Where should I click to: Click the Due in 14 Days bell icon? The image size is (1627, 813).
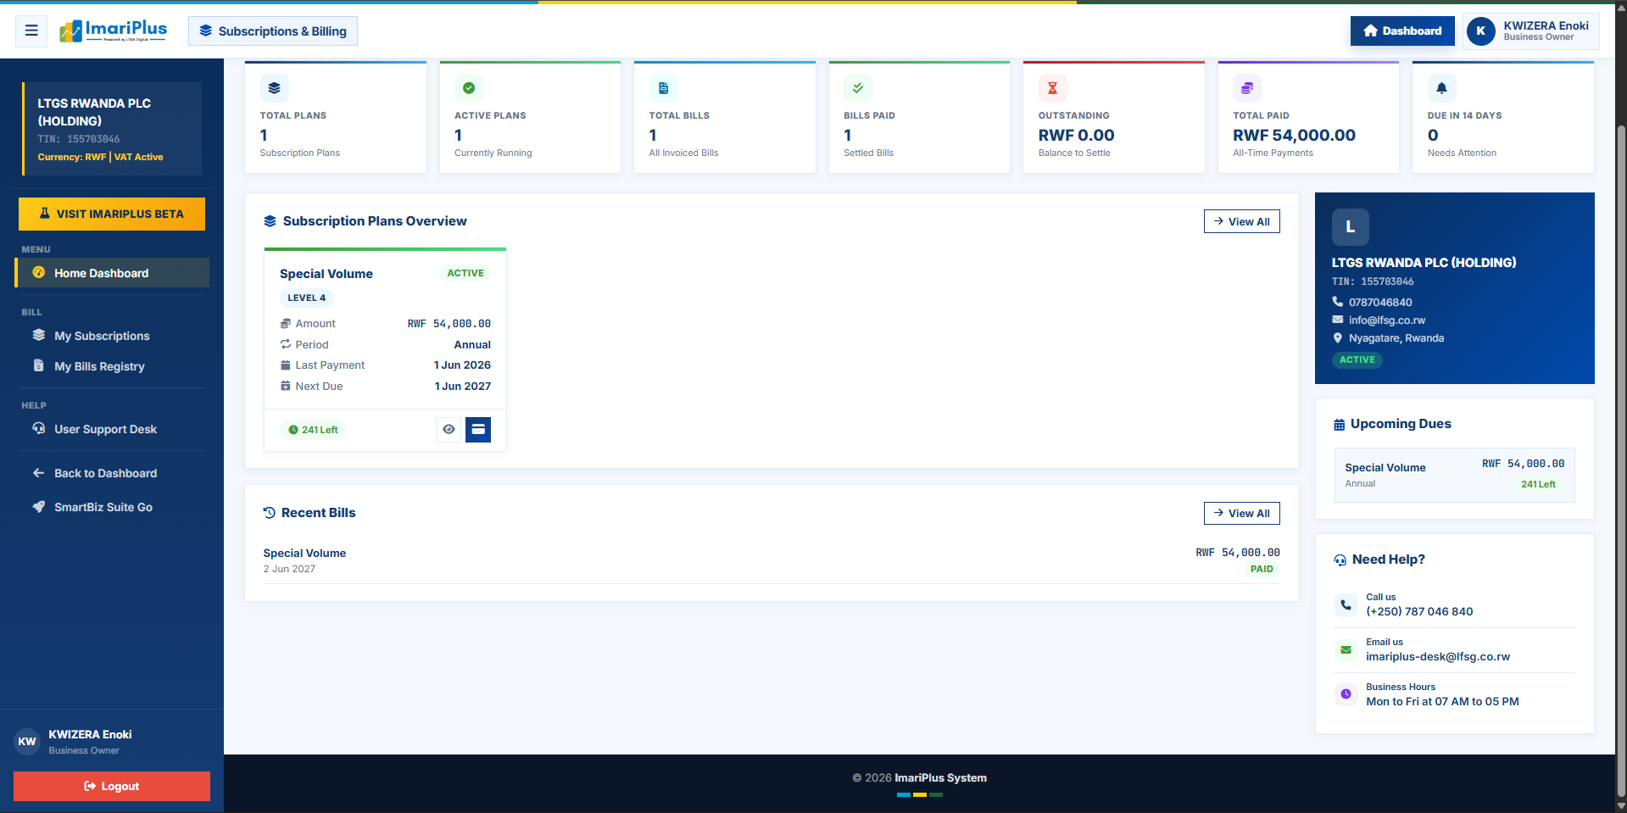(1441, 88)
